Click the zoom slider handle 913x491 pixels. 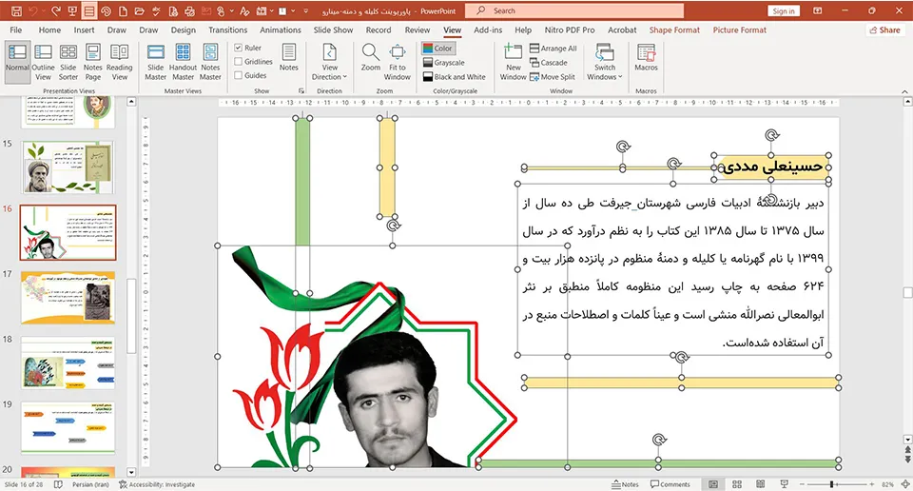tap(831, 484)
